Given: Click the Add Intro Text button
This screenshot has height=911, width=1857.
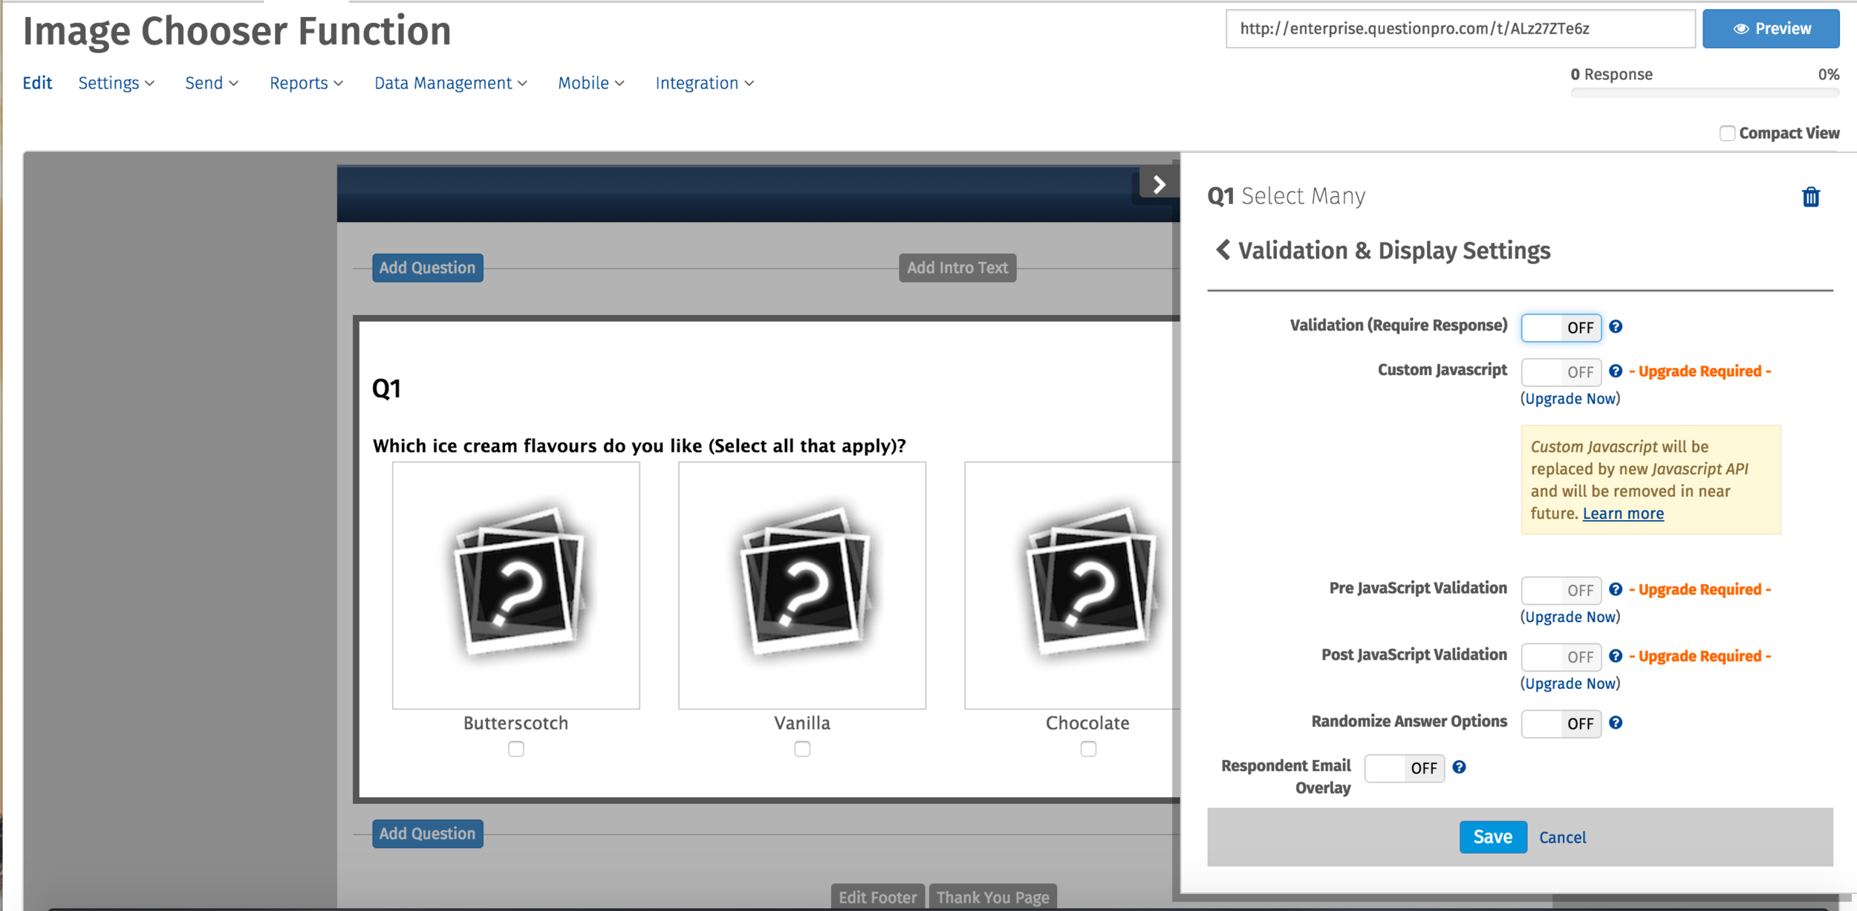Looking at the screenshot, I should coord(957,268).
